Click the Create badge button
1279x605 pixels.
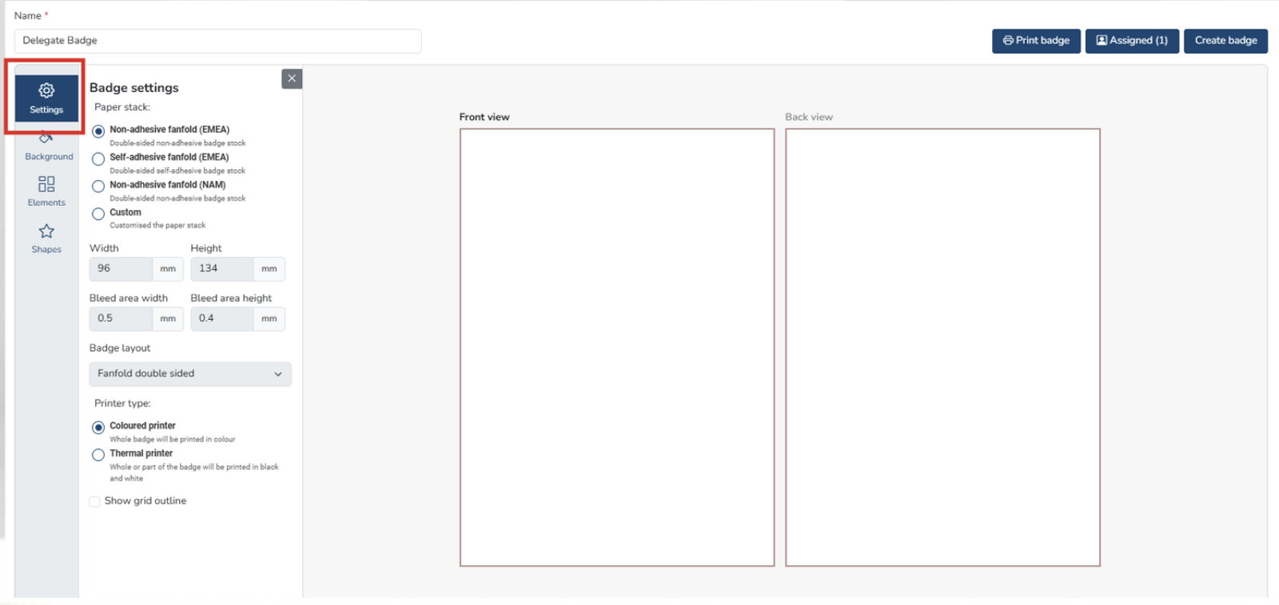tap(1225, 41)
